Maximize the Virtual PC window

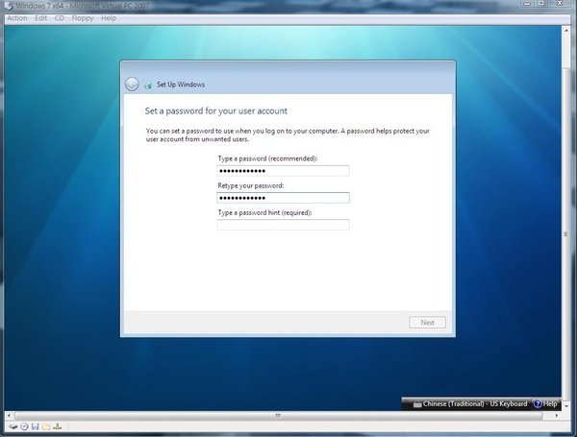(541, 3)
